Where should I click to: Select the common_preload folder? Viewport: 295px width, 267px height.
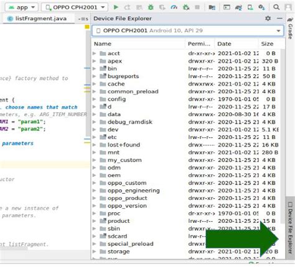click(185, 91)
